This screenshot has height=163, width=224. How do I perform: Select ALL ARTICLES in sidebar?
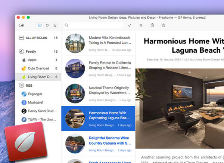click(x=38, y=38)
